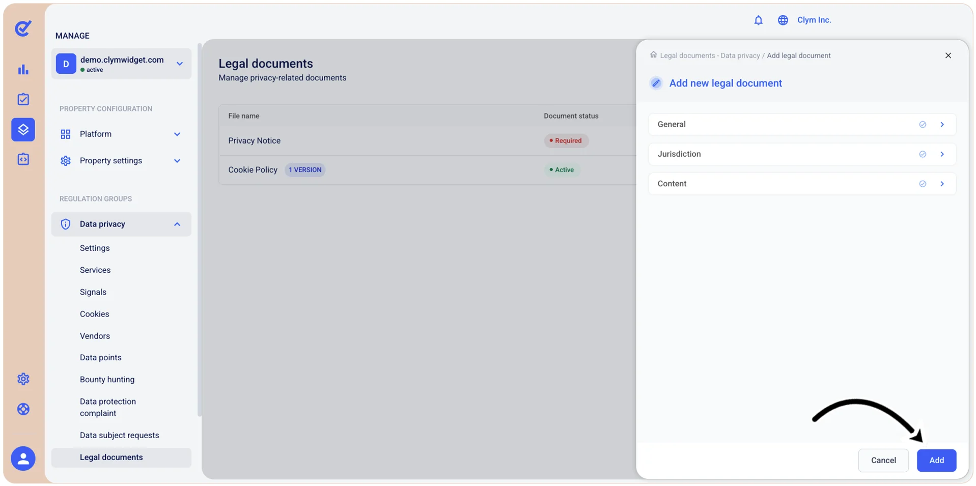The width and height of the screenshot is (976, 486).
Task: Click the Clym Inc. account link
Action: pyautogui.click(x=814, y=20)
